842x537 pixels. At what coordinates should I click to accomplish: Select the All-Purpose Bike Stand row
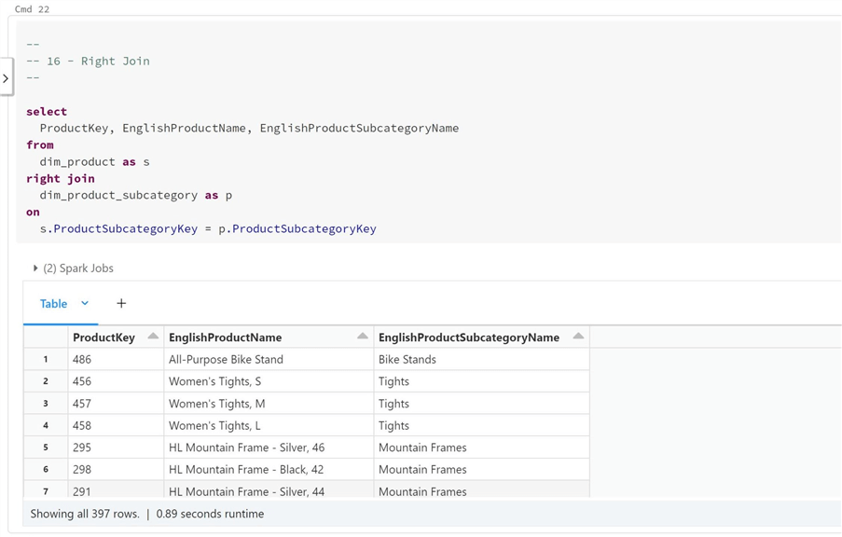280,359
